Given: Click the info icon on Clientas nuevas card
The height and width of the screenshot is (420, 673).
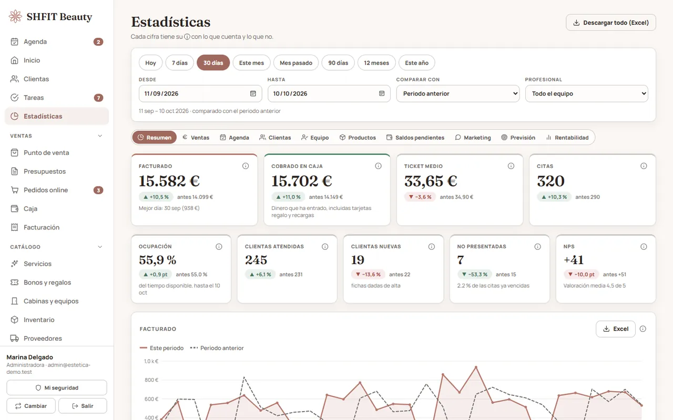Looking at the screenshot, I should (431, 246).
